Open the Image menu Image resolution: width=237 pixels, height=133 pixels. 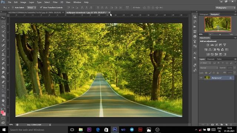pyautogui.click(x=23, y=2)
